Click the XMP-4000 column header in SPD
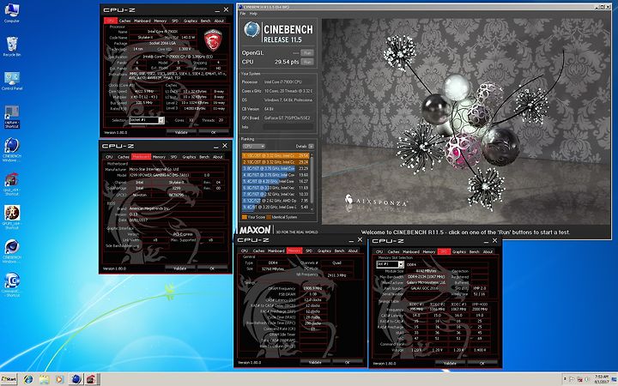 pos(480,304)
